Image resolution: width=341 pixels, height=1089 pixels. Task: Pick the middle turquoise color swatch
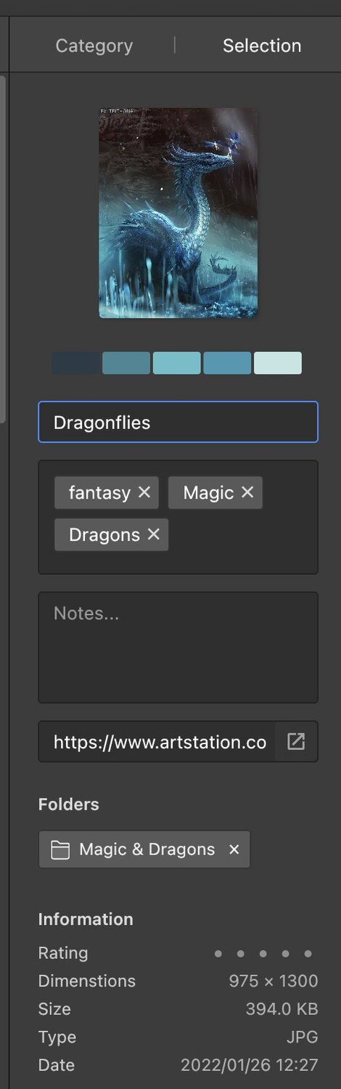(x=176, y=363)
